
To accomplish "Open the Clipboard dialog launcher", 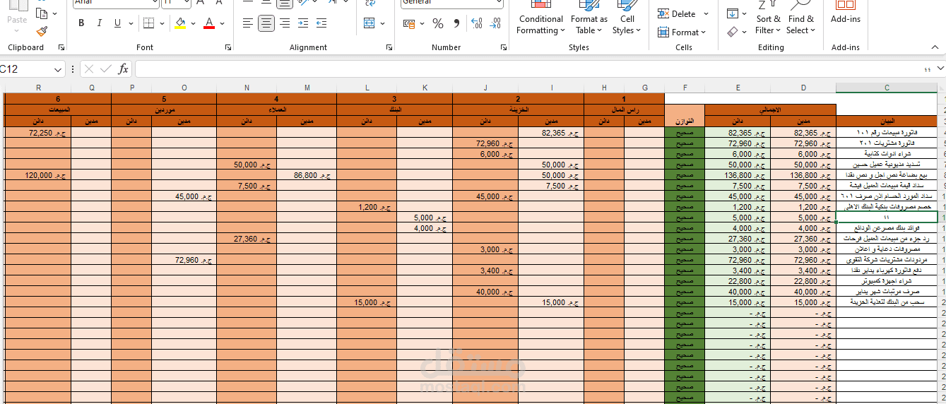I will click(x=61, y=48).
